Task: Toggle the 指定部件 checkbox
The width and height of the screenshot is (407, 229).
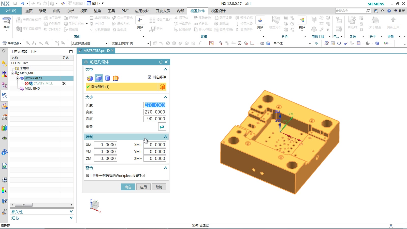Action: (x=150, y=77)
